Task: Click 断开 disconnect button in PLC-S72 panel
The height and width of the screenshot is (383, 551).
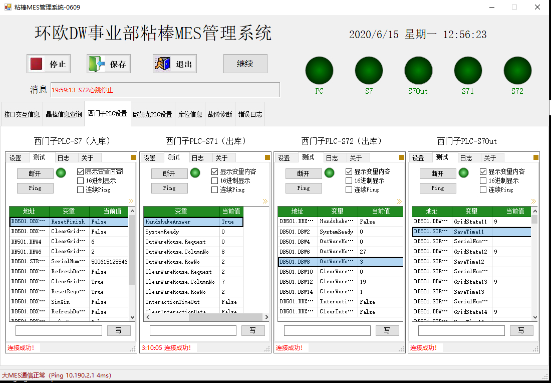Action: pyautogui.click(x=304, y=173)
